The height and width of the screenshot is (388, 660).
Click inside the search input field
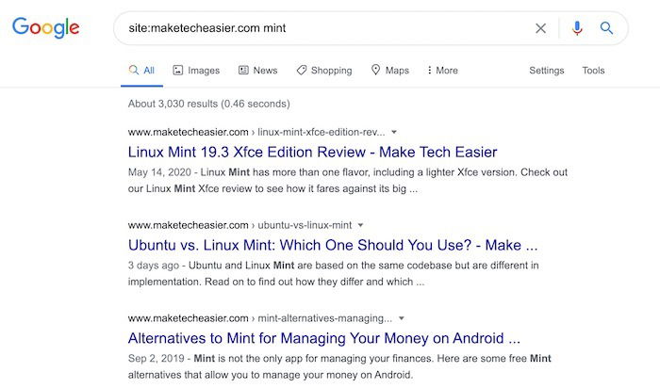[321, 28]
